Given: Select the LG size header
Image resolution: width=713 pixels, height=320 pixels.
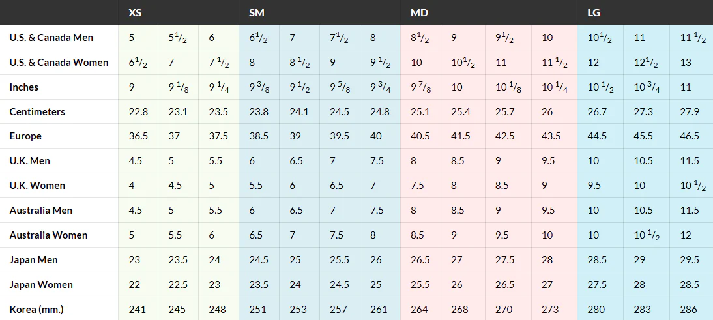Looking at the screenshot, I should [x=594, y=13].
